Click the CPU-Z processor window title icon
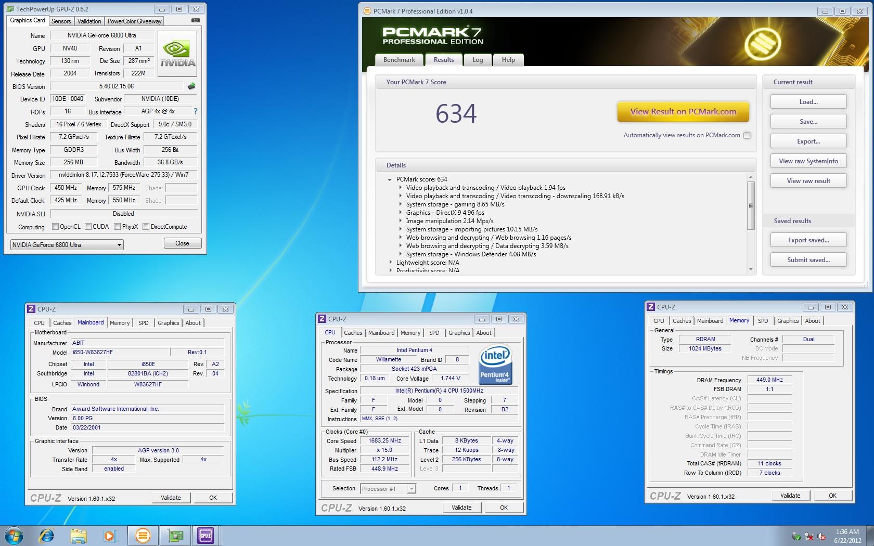 coord(322,319)
